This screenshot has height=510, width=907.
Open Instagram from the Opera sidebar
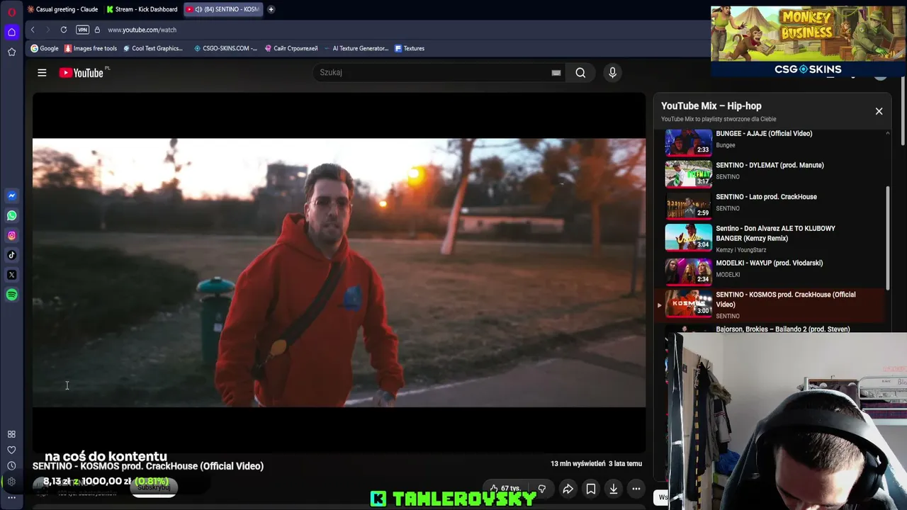[x=11, y=235]
